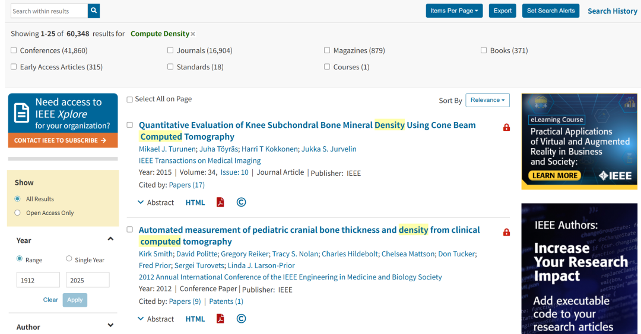Open the Search History link
This screenshot has height=334, width=641.
[613, 11]
